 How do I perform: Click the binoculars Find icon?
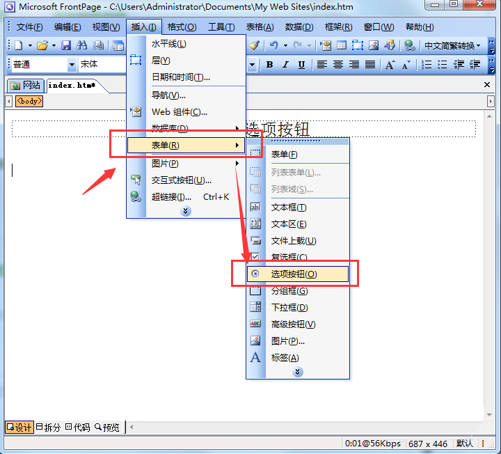coord(82,45)
